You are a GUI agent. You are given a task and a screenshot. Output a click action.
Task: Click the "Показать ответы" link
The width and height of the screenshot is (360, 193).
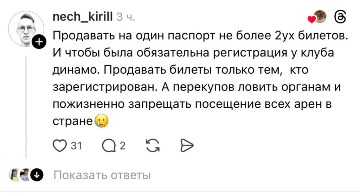point(102,175)
